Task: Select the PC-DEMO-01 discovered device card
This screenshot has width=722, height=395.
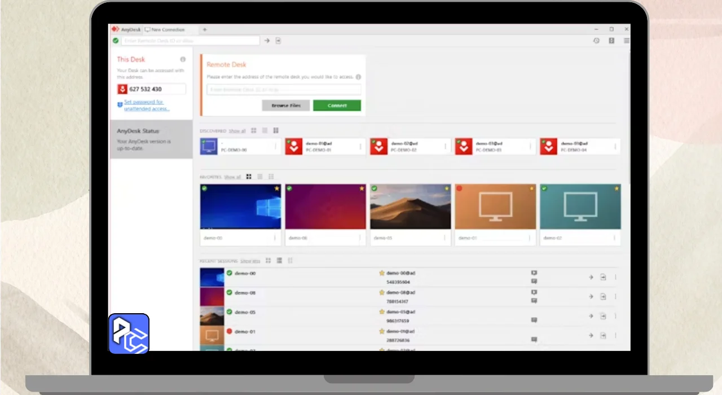Action: pyautogui.click(x=325, y=147)
